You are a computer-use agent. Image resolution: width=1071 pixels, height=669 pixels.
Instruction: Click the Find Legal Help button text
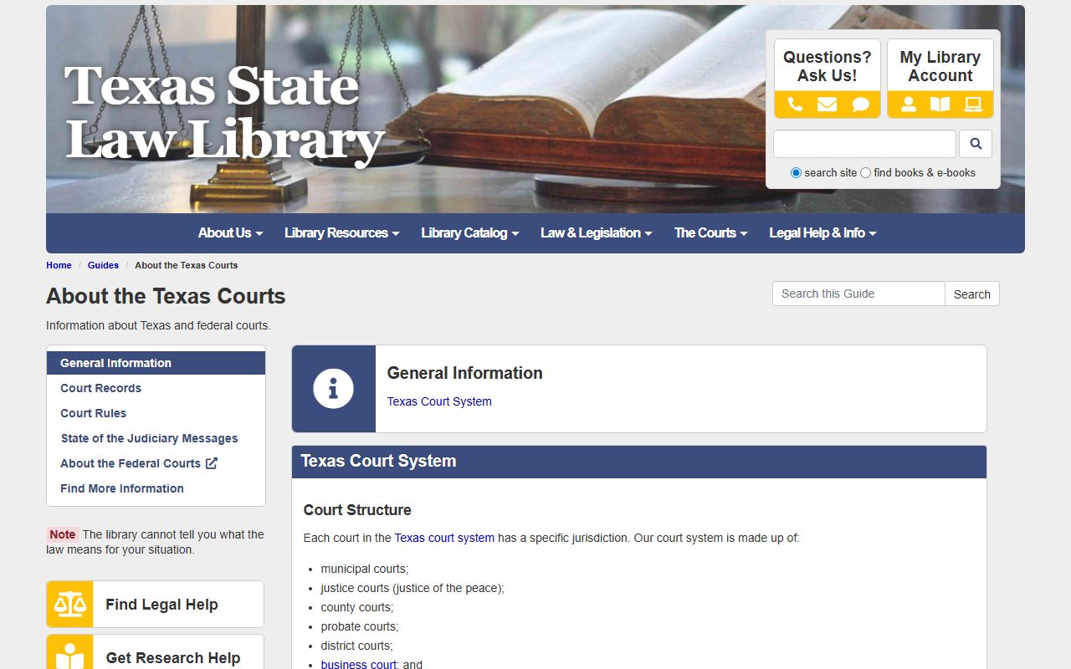coord(161,605)
